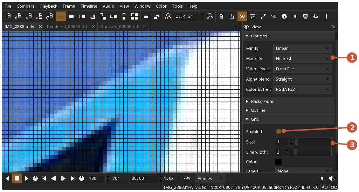359x192 pixels.
Task: Click the reload file icon in toolbar
Action: point(49,16)
